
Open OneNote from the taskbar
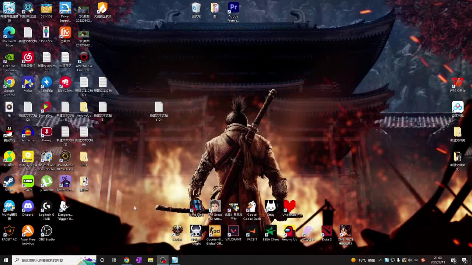pos(139,260)
